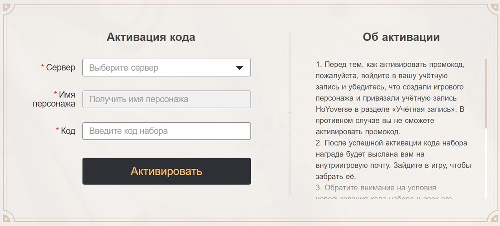This screenshot has width=500, height=226.
Task: Click the Об активации heading
Action: pos(401,37)
